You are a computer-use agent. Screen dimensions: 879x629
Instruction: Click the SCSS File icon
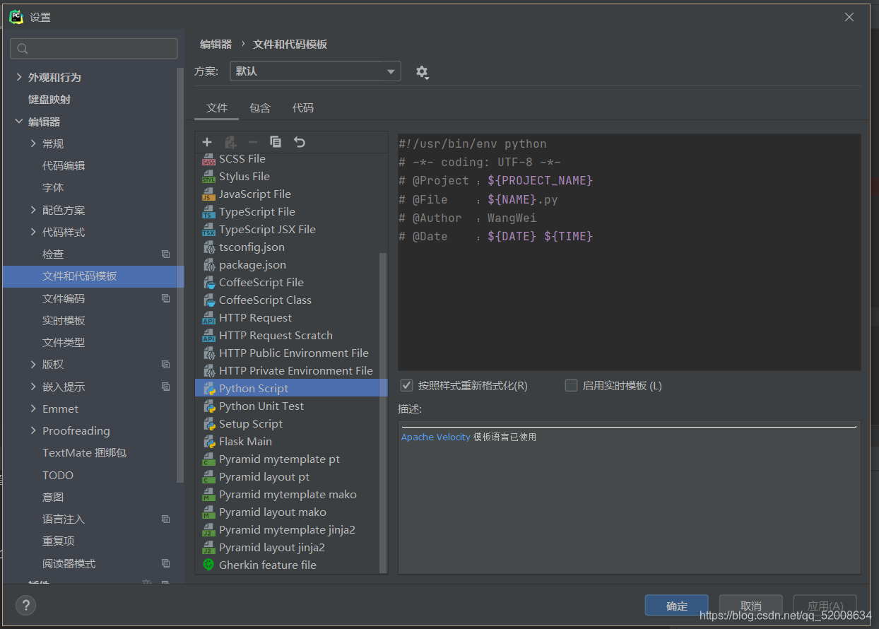coord(208,159)
